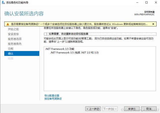Dismiss the yellow warning banner
160x113 pixels.
[x=153, y=24]
